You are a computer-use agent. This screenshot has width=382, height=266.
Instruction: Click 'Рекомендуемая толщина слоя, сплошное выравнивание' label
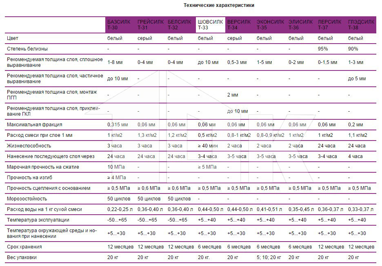(x=55, y=62)
